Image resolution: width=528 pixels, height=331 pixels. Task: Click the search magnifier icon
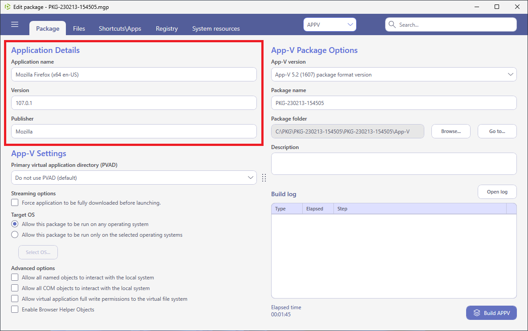click(392, 24)
